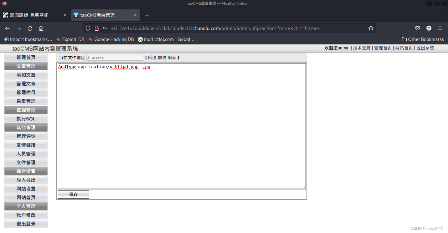Open 网站首页 in the sidebar
The width and height of the screenshot is (448, 233).
click(x=26, y=198)
